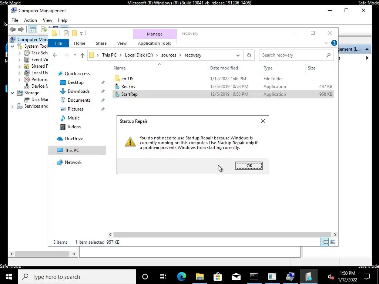
Task: Collapse the System Tools tree node
Action: (13, 46)
